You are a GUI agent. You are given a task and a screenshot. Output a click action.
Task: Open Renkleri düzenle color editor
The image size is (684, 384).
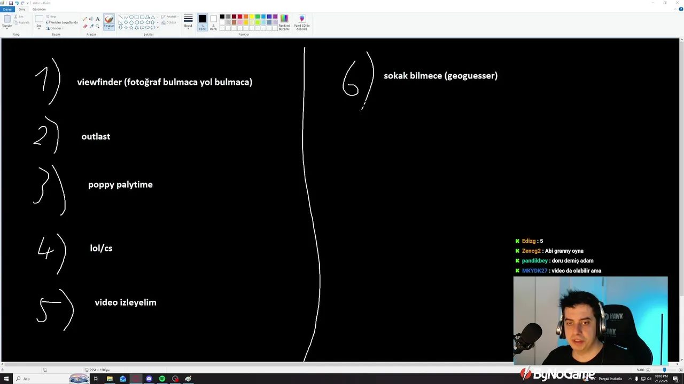(x=284, y=22)
